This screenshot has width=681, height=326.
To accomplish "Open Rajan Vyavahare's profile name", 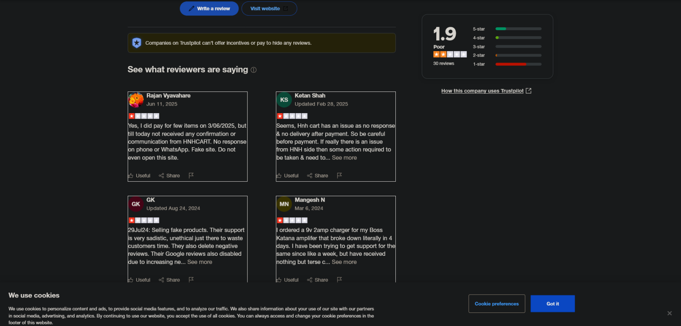I will point(169,96).
